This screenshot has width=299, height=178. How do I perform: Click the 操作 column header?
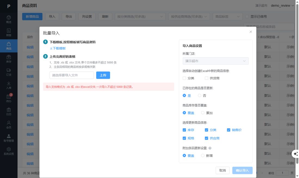(x=30, y=37)
